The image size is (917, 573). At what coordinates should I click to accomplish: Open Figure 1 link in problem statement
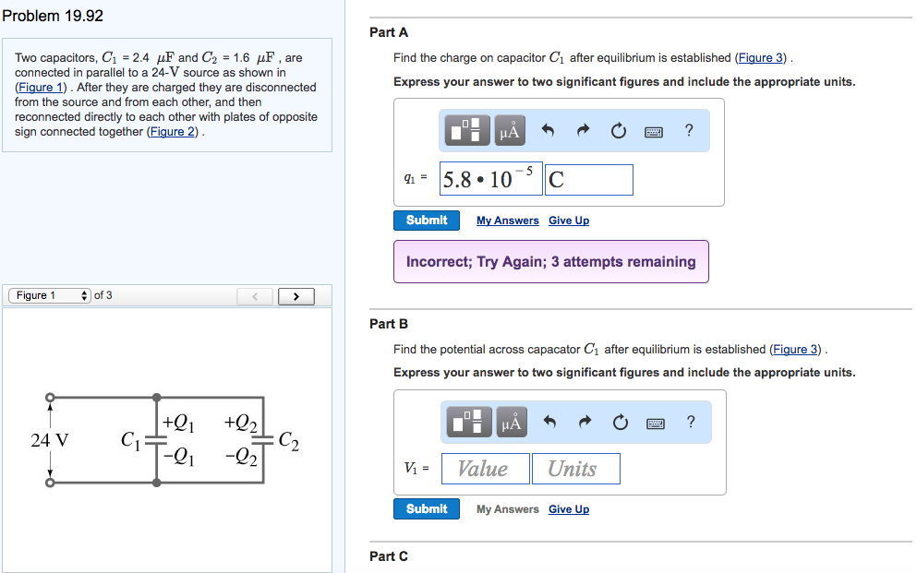(x=41, y=88)
